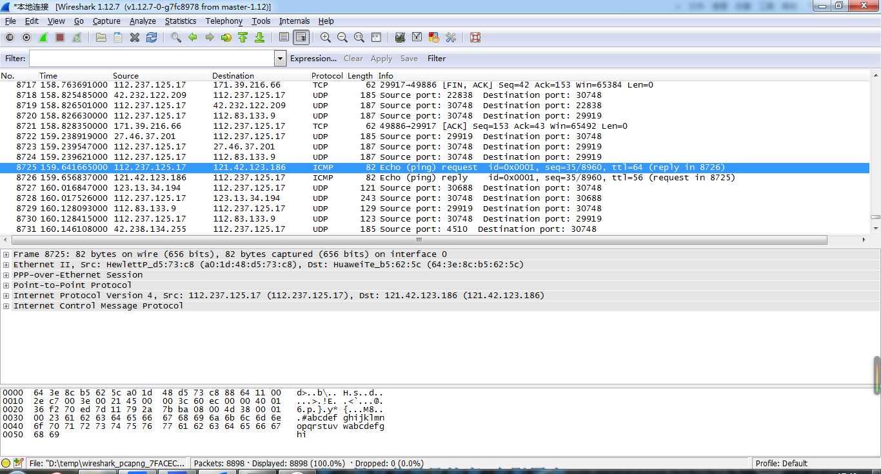
Task: Stop the running capture (red square)
Action: coord(60,37)
